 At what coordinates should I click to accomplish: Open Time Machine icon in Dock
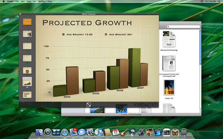coord(48,132)
